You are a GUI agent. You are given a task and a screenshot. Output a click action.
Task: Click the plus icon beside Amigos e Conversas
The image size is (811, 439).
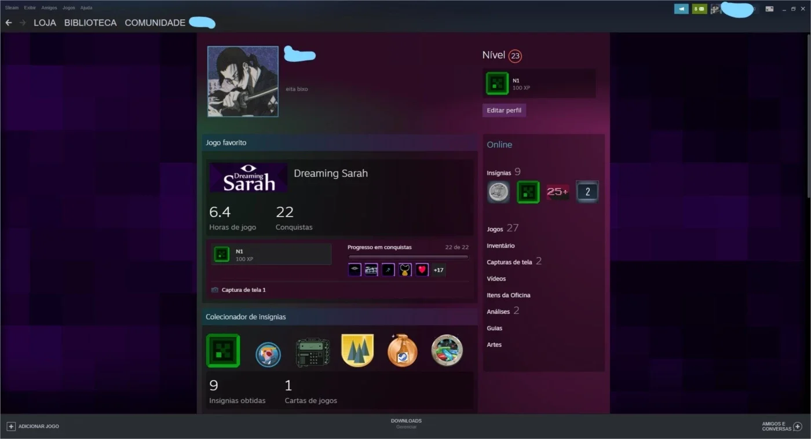[798, 426]
